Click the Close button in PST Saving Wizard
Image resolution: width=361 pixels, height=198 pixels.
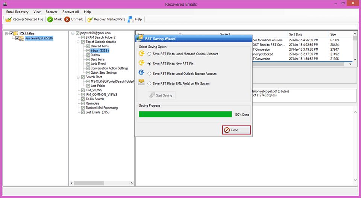237,130
